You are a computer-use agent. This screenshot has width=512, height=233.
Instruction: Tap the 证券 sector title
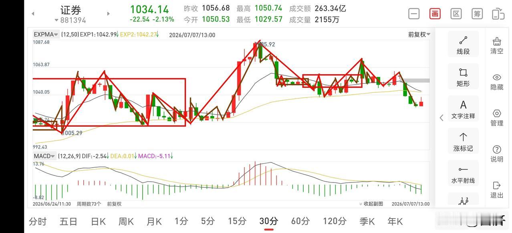pyautogui.click(x=71, y=10)
